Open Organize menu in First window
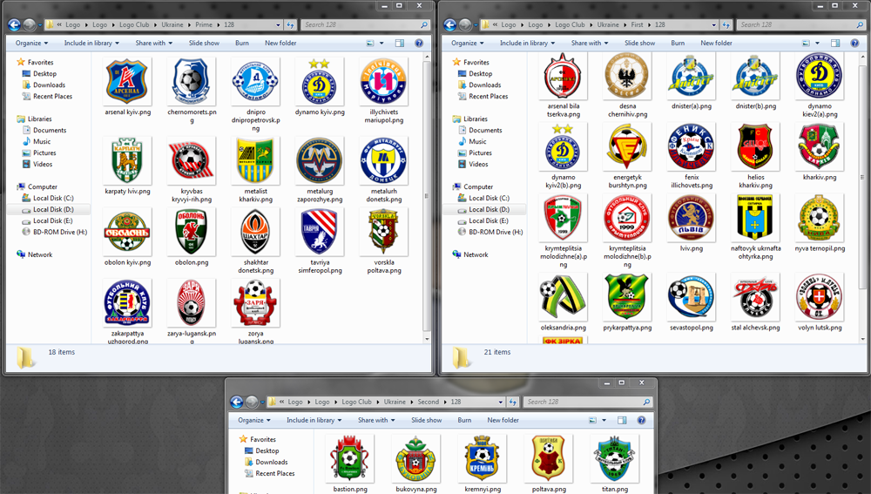The width and height of the screenshot is (871, 494). (x=467, y=43)
